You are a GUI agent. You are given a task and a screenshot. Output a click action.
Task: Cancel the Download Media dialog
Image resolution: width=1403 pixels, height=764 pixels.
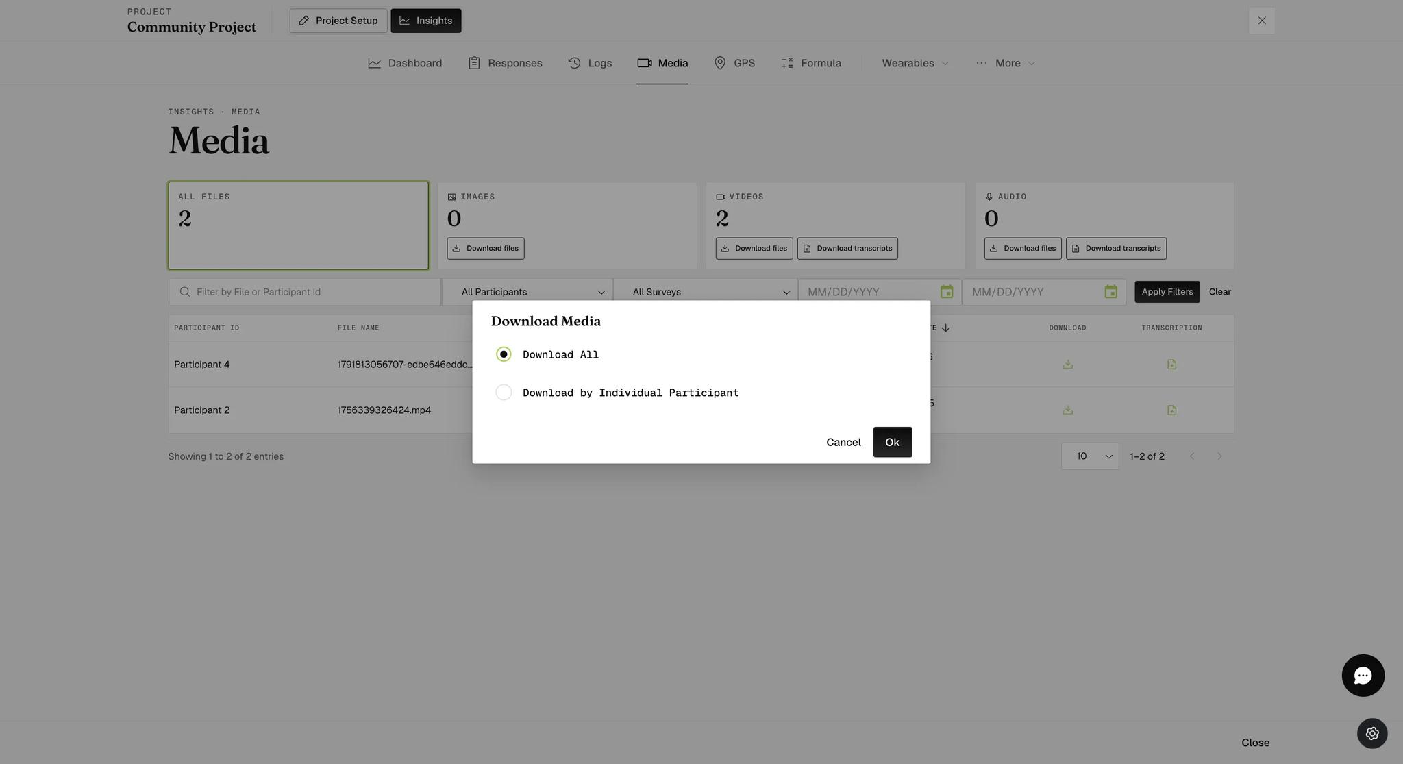tap(843, 442)
